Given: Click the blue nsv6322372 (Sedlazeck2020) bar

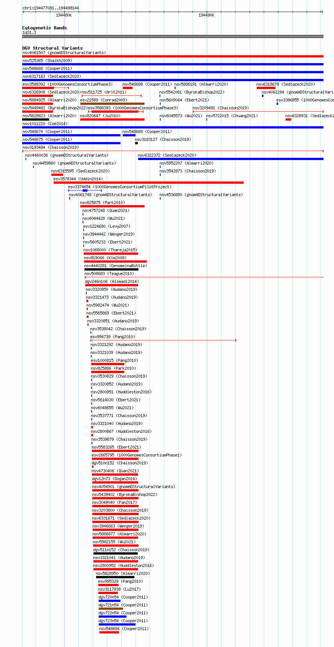Looking at the screenshot, I should tap(231, 159).
